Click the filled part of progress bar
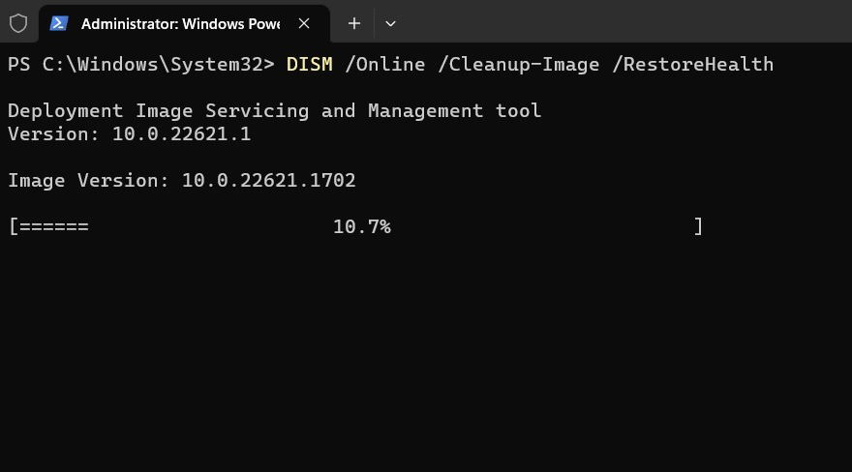The image size is (852, 472). (54, 226)
